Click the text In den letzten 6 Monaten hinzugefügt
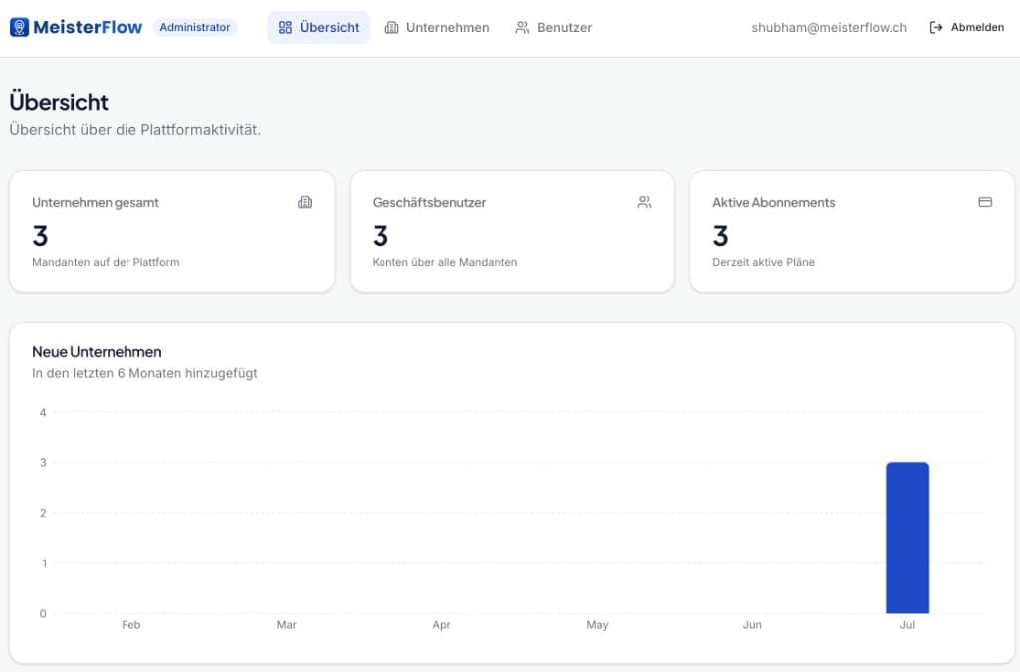 [144, 373]
